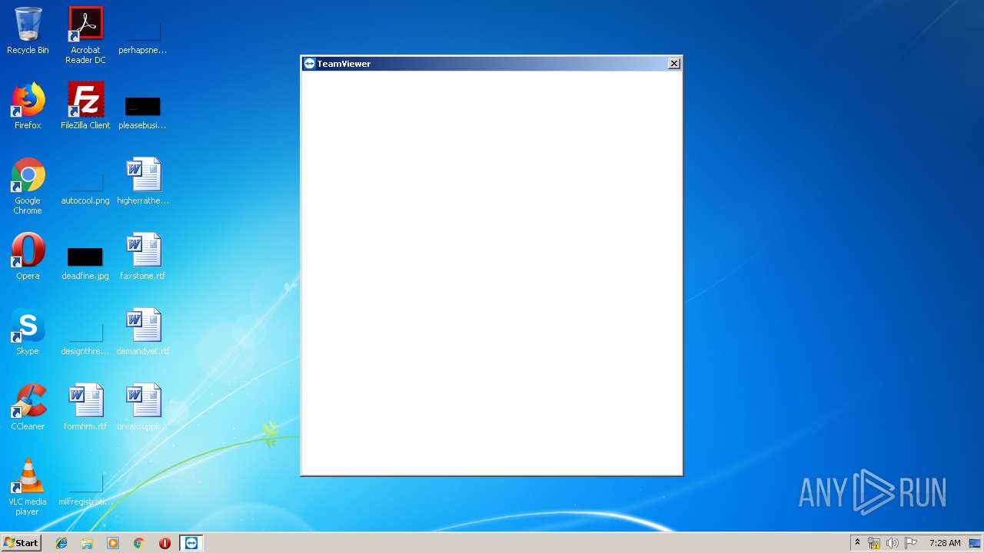Click the Start button
This screenshot has height=553, width=984.
pos(22,543)
